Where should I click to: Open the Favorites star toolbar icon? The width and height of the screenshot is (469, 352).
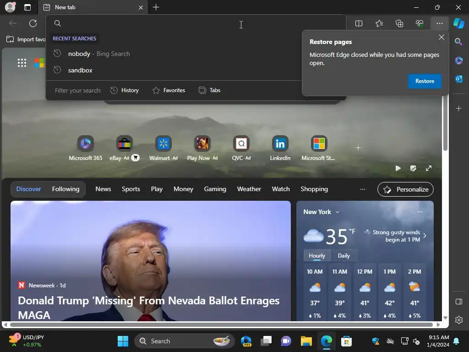click(379, 23)
